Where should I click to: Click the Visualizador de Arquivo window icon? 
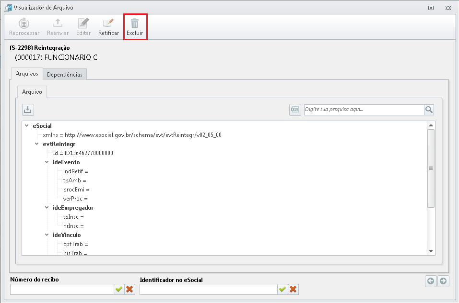[9, 8]
